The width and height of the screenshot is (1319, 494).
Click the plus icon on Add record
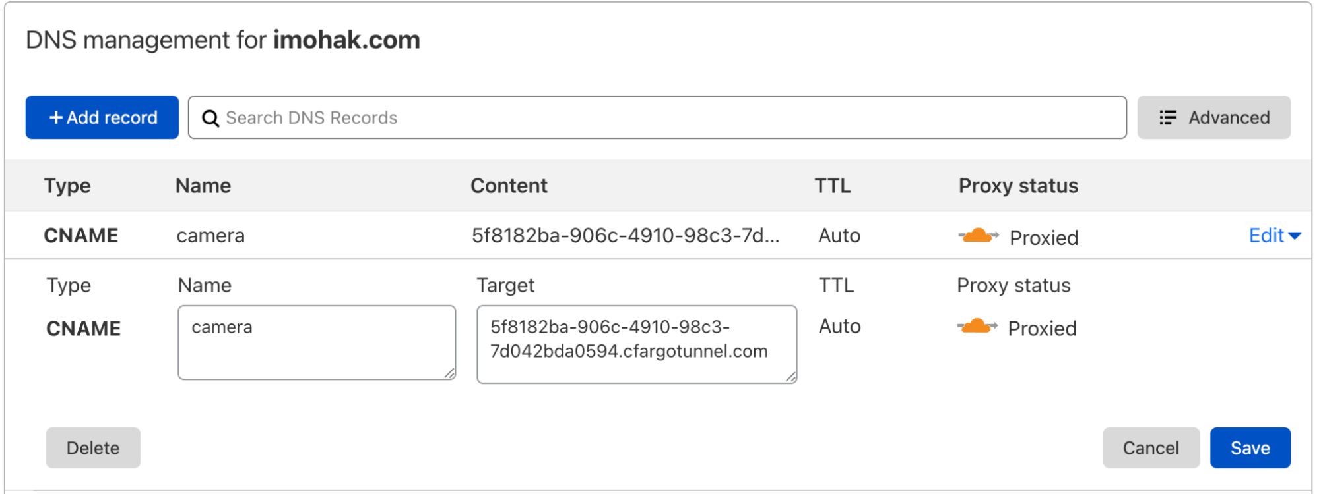(x=56, y=118)
